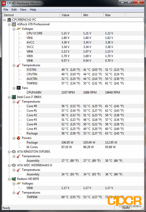The width and height of the screenshot is (146, 212).
Task: Click the Max column header
Action: [x=114, y=15]
